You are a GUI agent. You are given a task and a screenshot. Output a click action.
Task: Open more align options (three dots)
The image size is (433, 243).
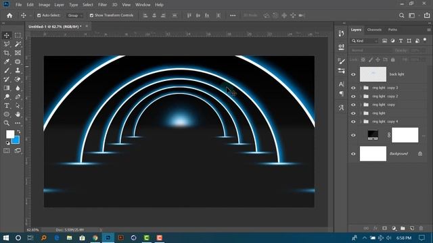click(233, 16)
